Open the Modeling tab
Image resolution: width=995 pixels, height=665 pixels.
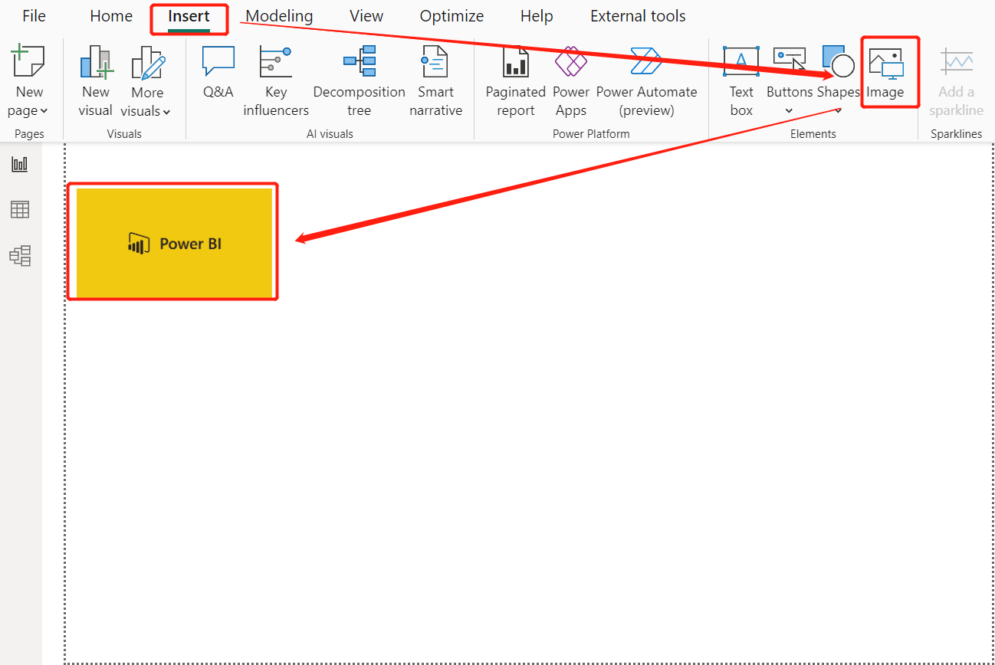pyautogui.click(x=279, y=16)
